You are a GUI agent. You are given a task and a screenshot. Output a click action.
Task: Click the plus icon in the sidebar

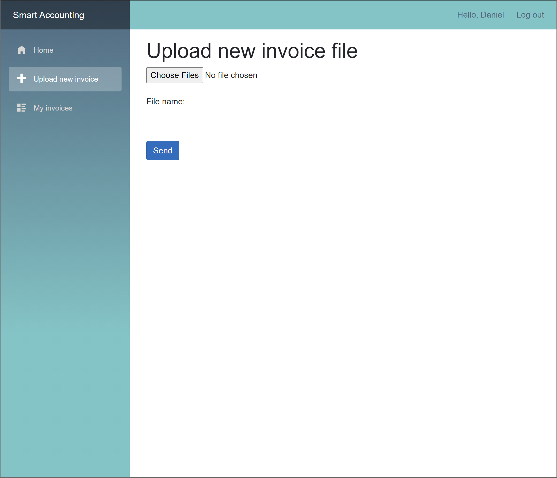[x=21, y=78]
